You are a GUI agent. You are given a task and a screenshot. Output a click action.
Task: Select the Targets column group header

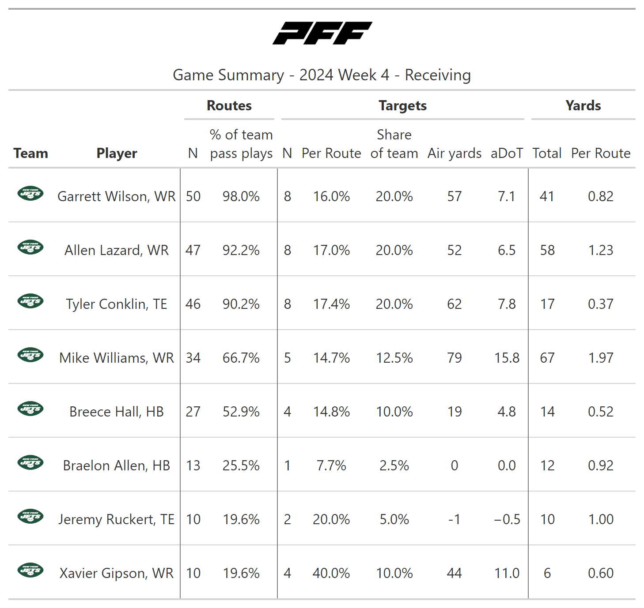pos(402,106)
